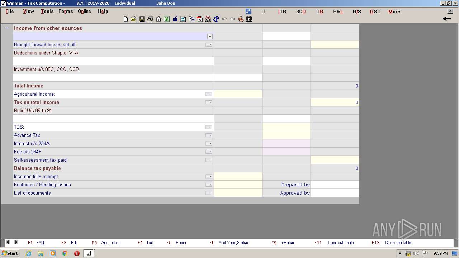Open the ID card profile icon
This screenshot has height=258, width=459.
click(183, 19)
